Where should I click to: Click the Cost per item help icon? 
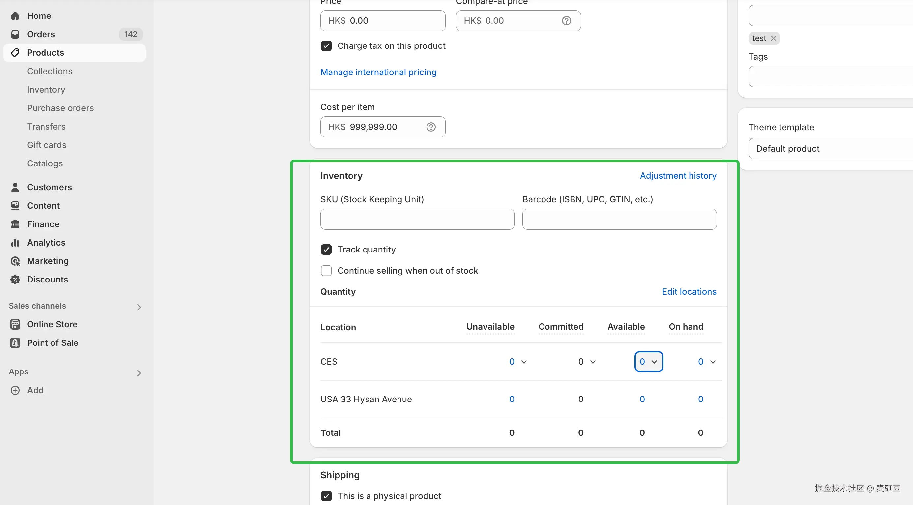point(431,127)
